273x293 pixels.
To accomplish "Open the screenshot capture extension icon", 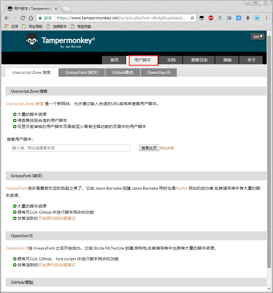I will click(257, 18).
